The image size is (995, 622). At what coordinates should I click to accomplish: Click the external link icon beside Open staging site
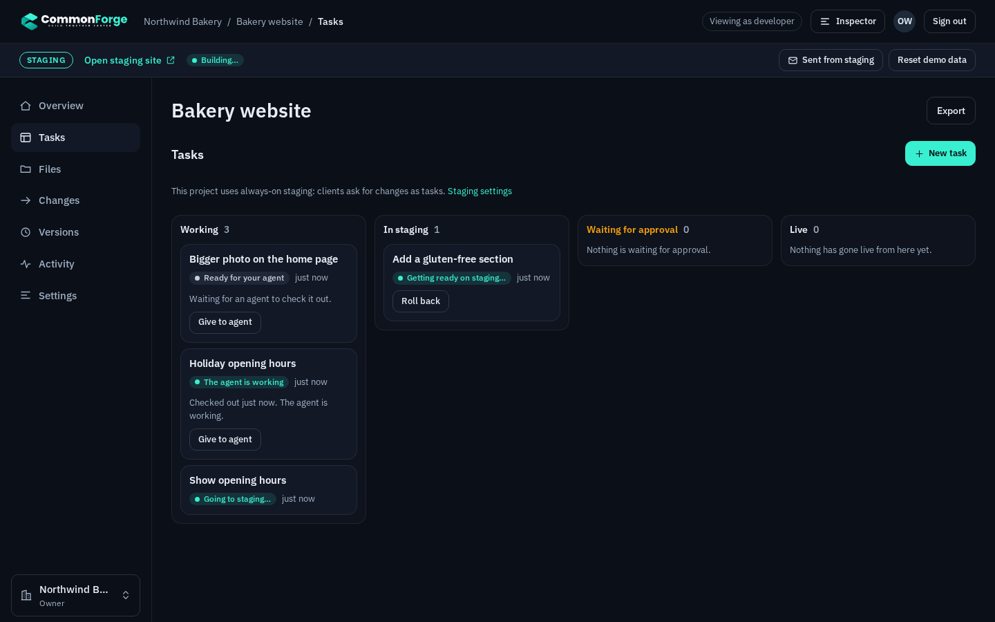click(171, 60)
